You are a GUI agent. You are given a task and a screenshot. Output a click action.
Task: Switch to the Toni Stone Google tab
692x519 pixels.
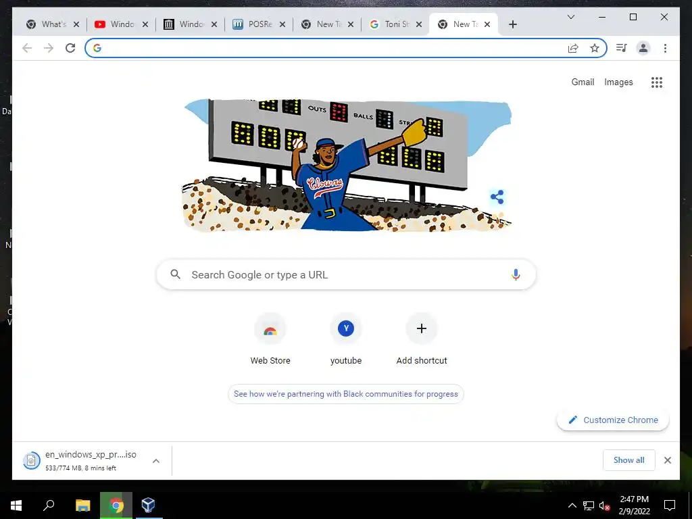coord(395,24)
